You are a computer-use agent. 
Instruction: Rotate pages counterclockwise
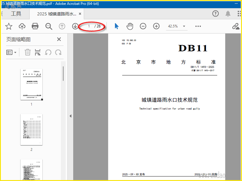pyautogui.click(x=48, y=52)
